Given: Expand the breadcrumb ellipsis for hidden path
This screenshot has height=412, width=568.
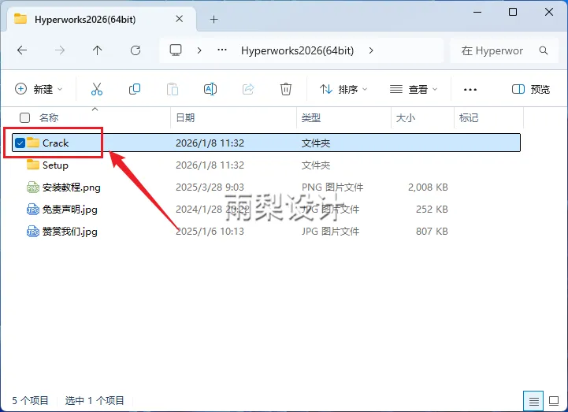Looking at the screenshot, I should click(222, 50).
